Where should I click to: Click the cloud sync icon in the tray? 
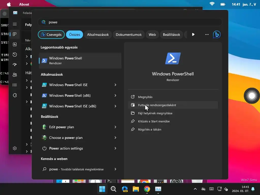point(203,189)
